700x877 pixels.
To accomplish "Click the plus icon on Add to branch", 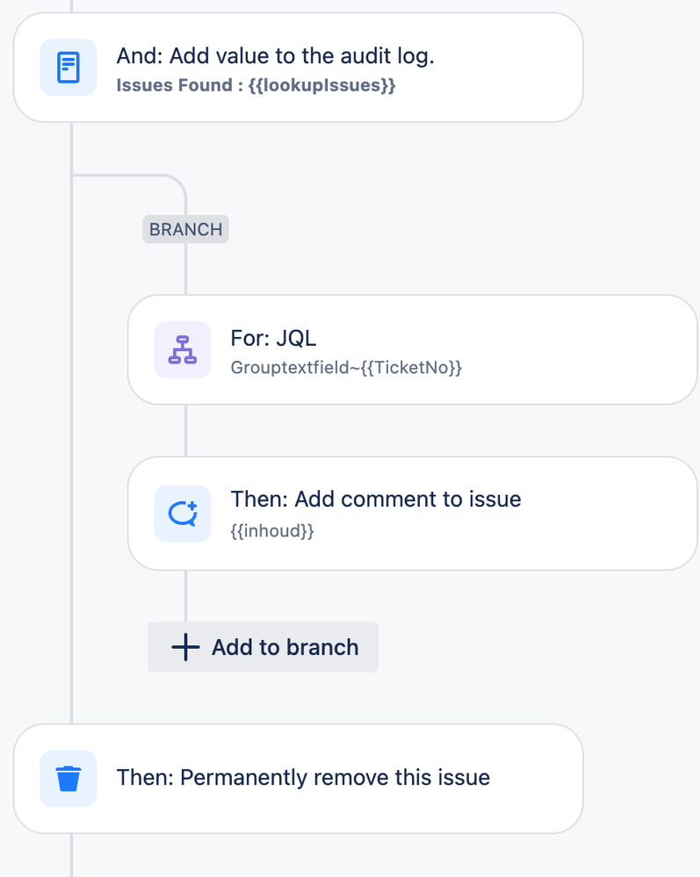I will pyautogui.click(x=184, y=647).
